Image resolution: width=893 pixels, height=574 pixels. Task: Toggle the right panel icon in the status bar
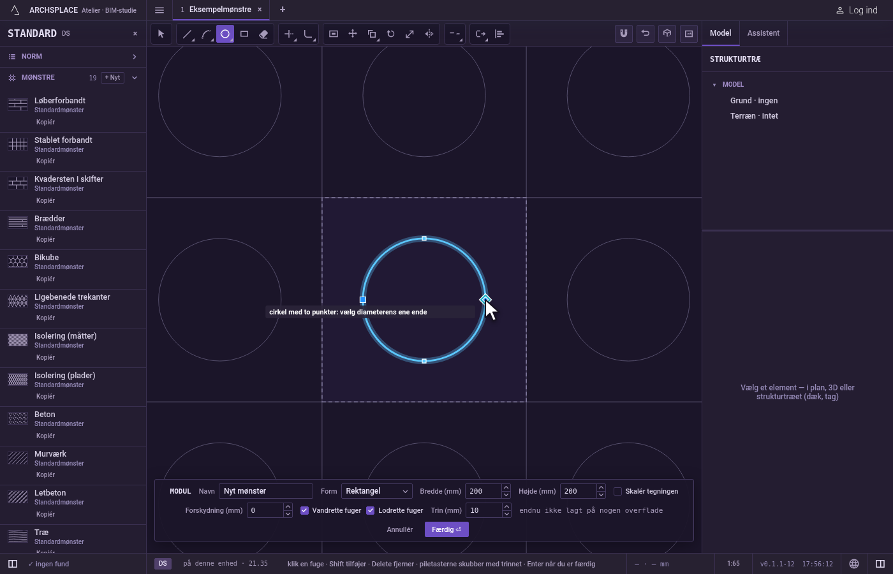(x=880, y=564)
